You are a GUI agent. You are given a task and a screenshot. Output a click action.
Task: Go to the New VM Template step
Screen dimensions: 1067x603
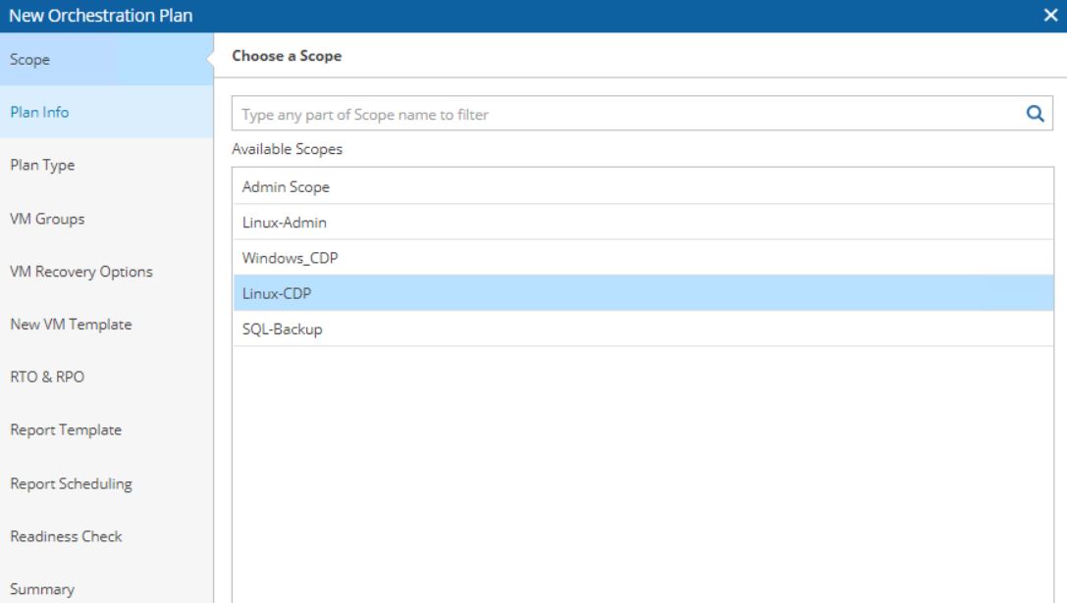point(106,325)
